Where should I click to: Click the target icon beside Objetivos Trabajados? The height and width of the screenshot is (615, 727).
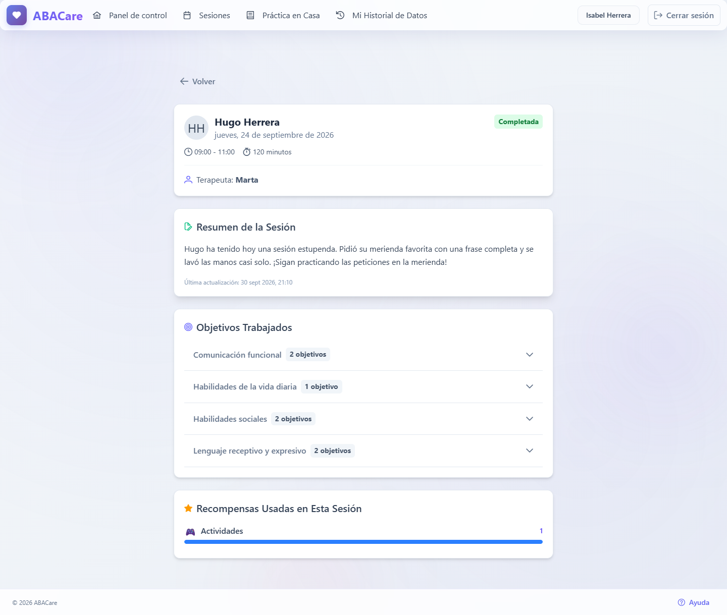[x=188, y=327]
